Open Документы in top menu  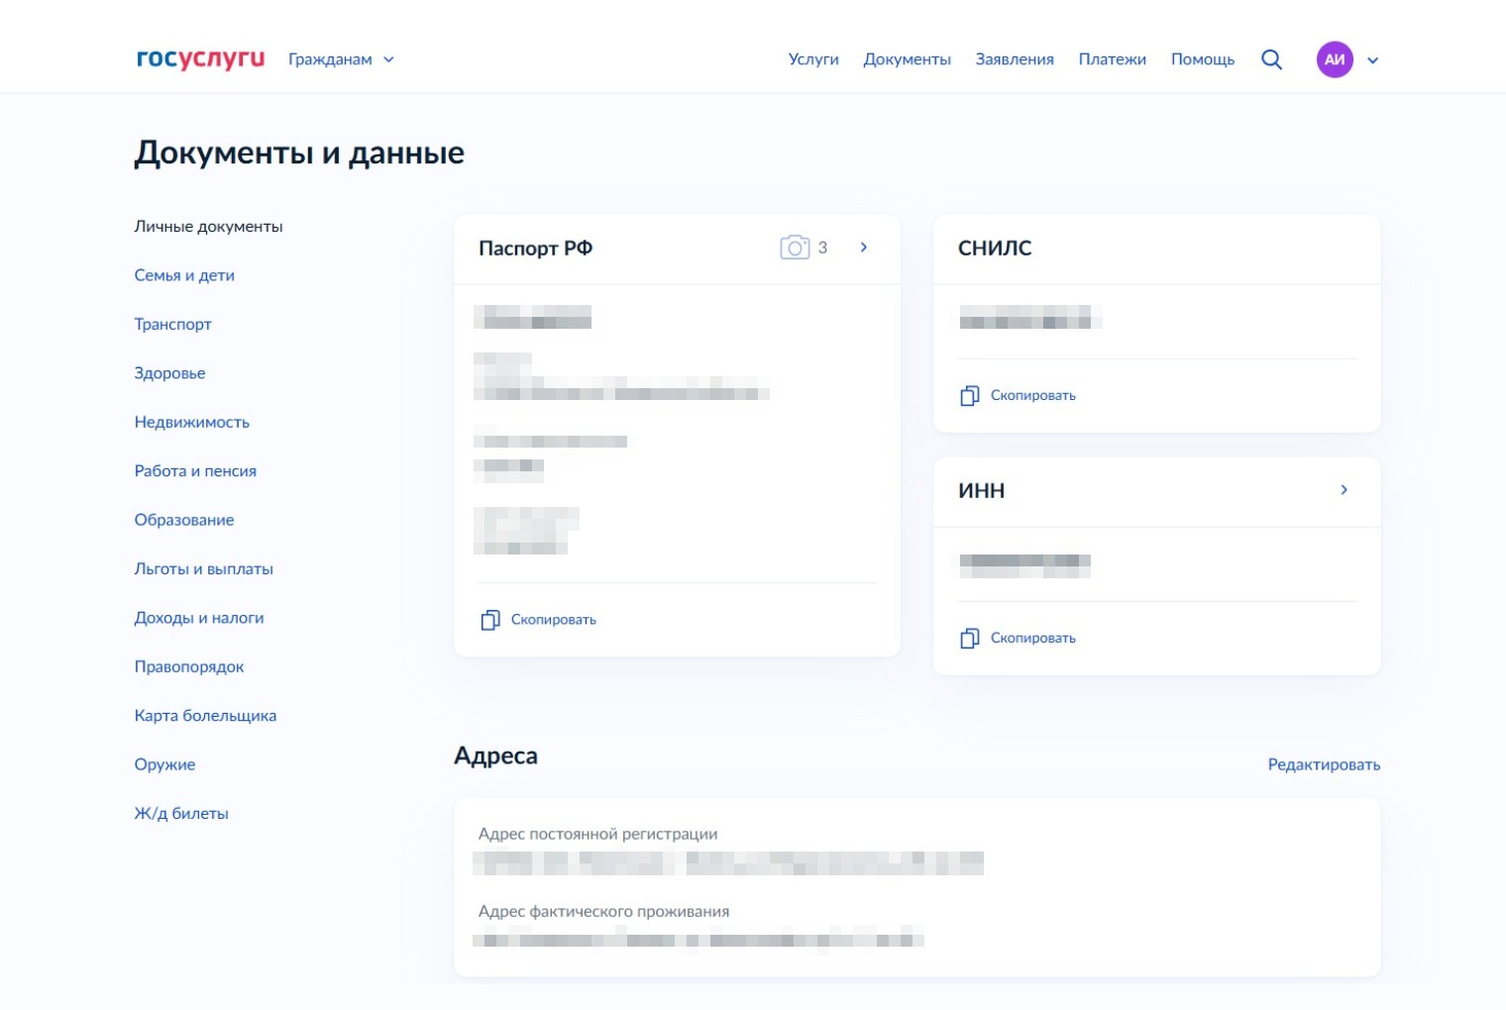[x=907, y=59]
